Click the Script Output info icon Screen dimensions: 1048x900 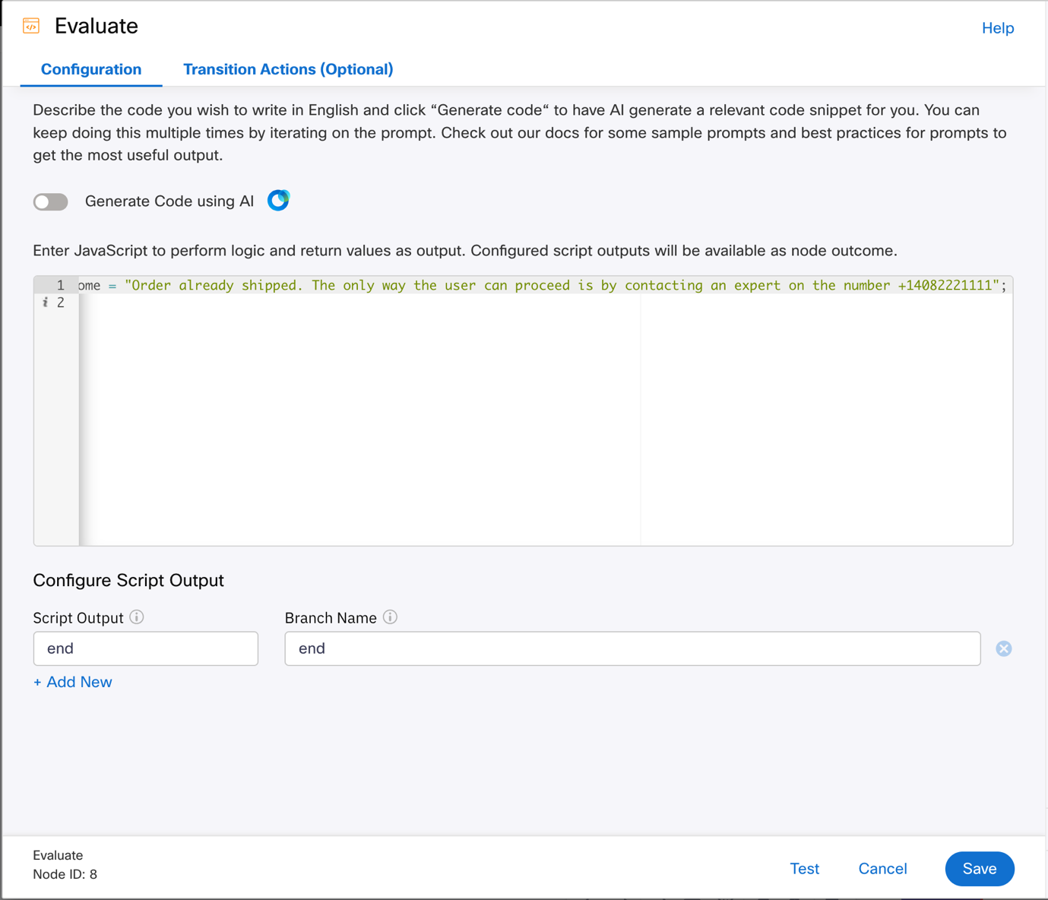click(x=137, y=617)
